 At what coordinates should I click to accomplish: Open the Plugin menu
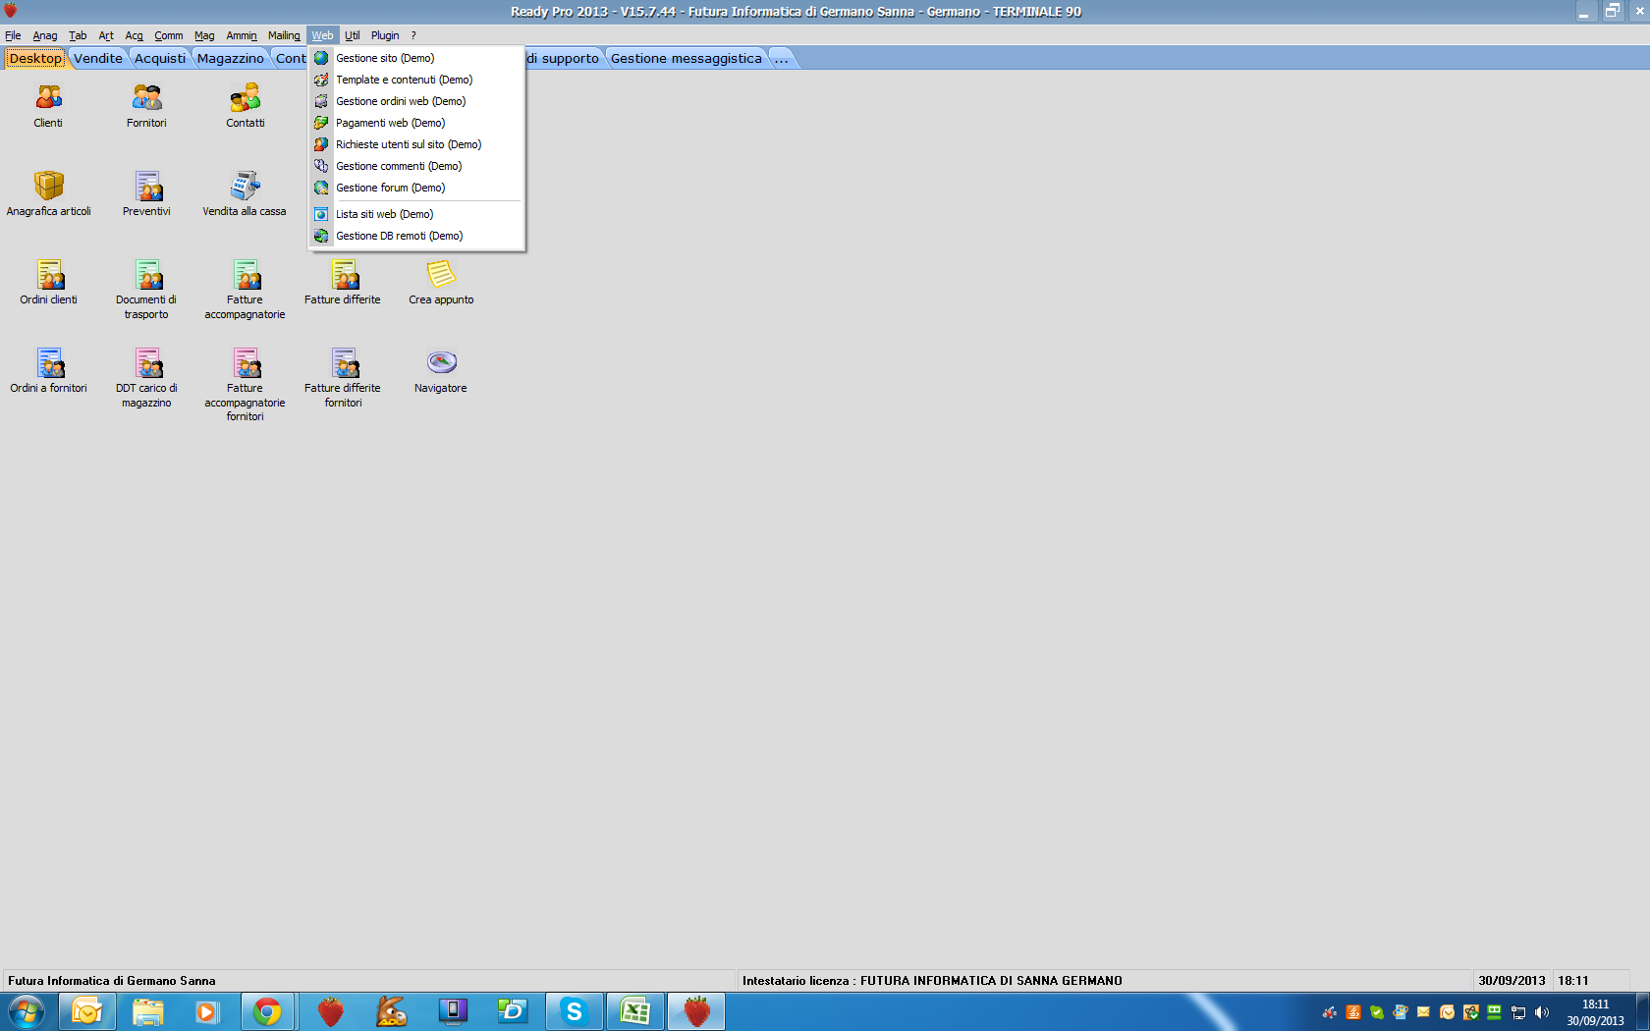385,35
